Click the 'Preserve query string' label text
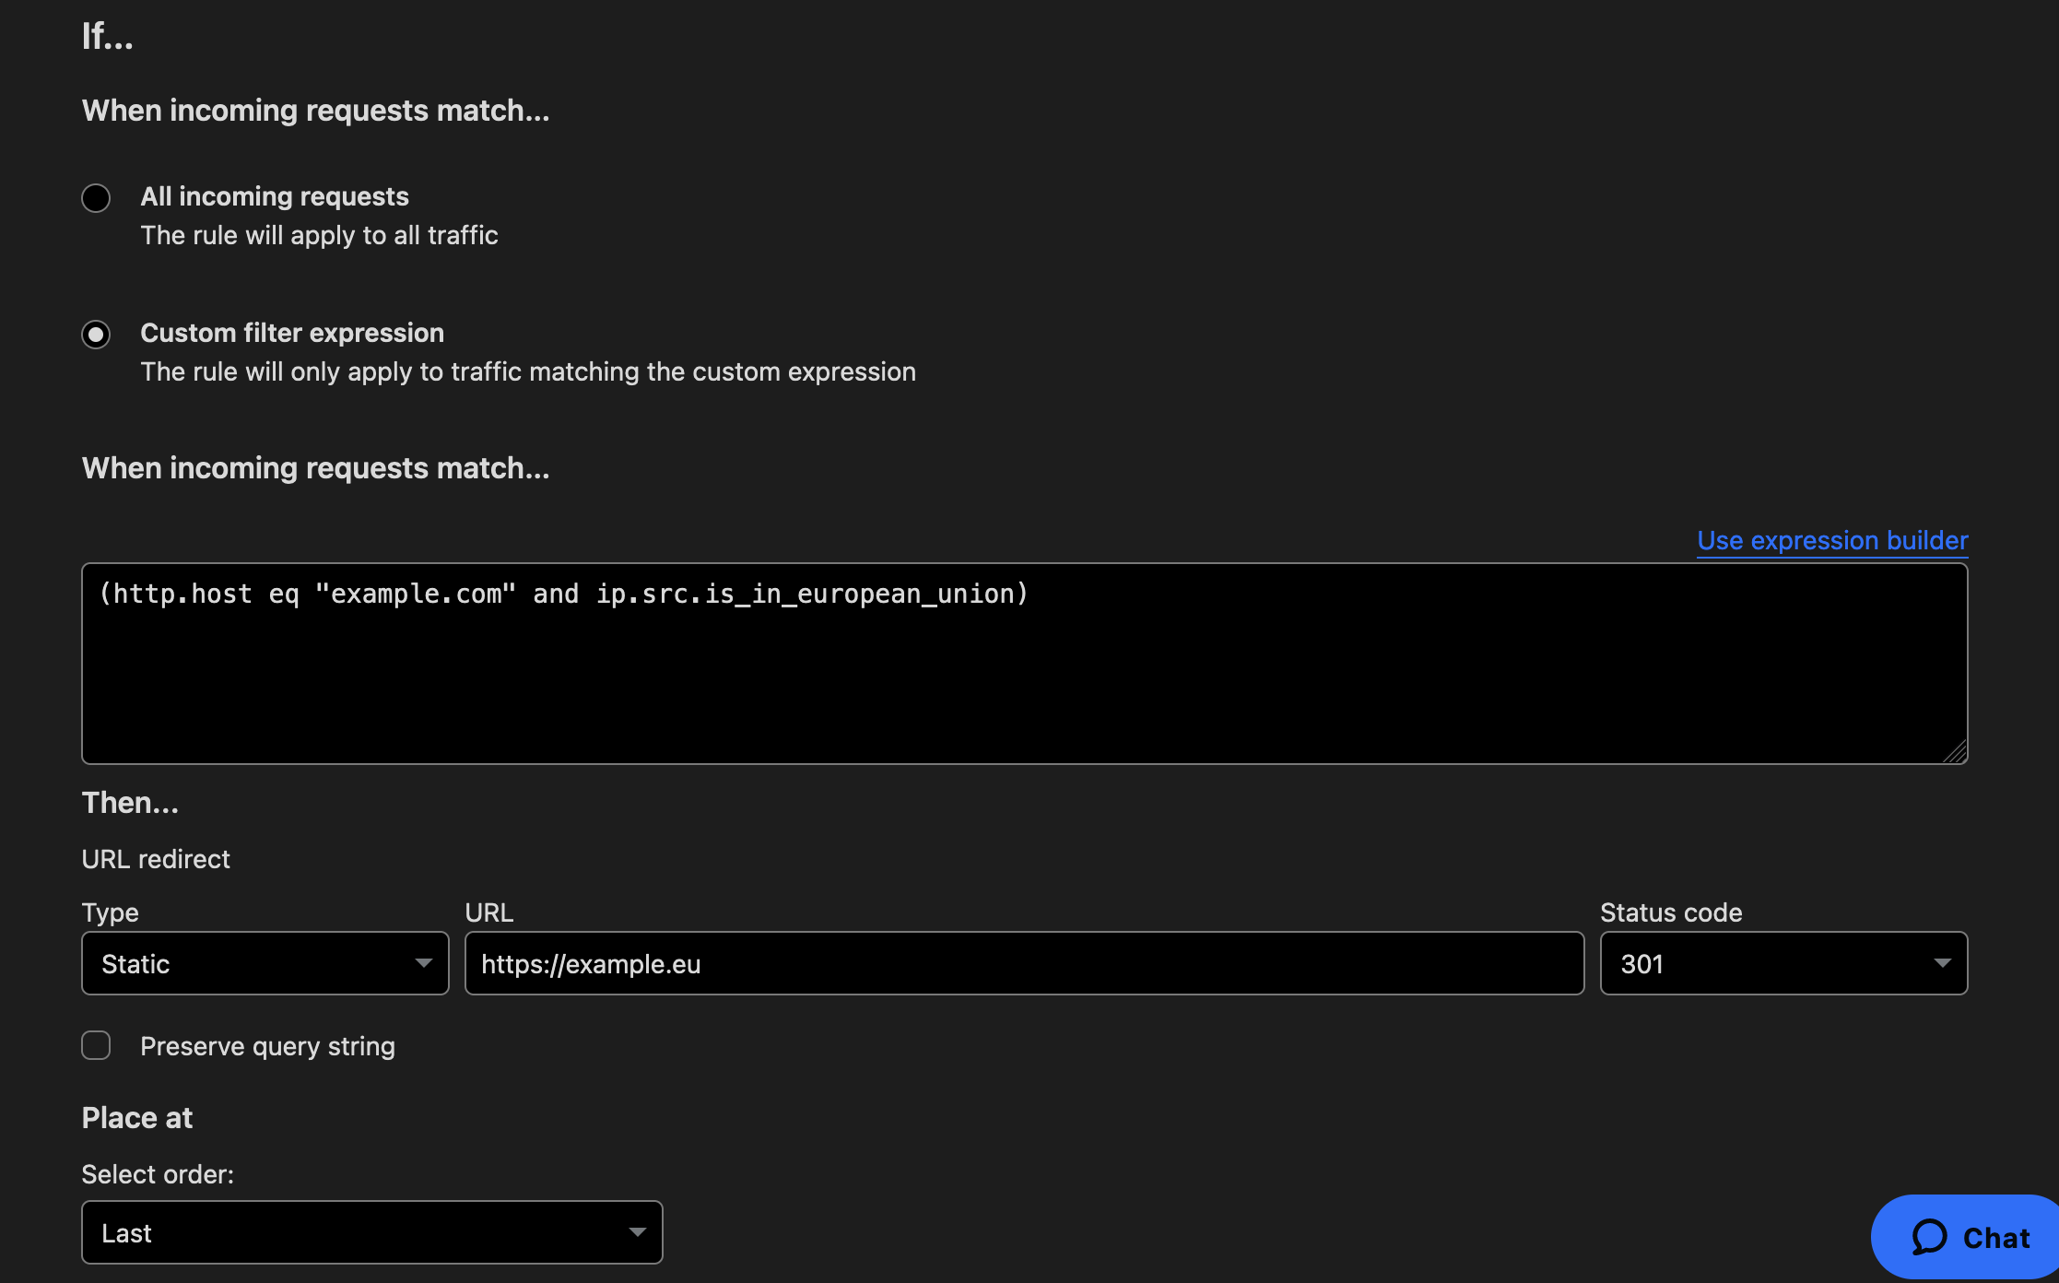The width and height of the screenshot is (2059, 1283). 267,1046
